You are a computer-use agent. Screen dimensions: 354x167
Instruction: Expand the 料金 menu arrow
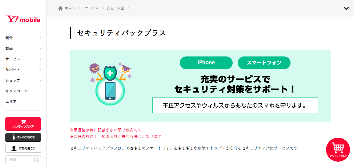(40, 38)
